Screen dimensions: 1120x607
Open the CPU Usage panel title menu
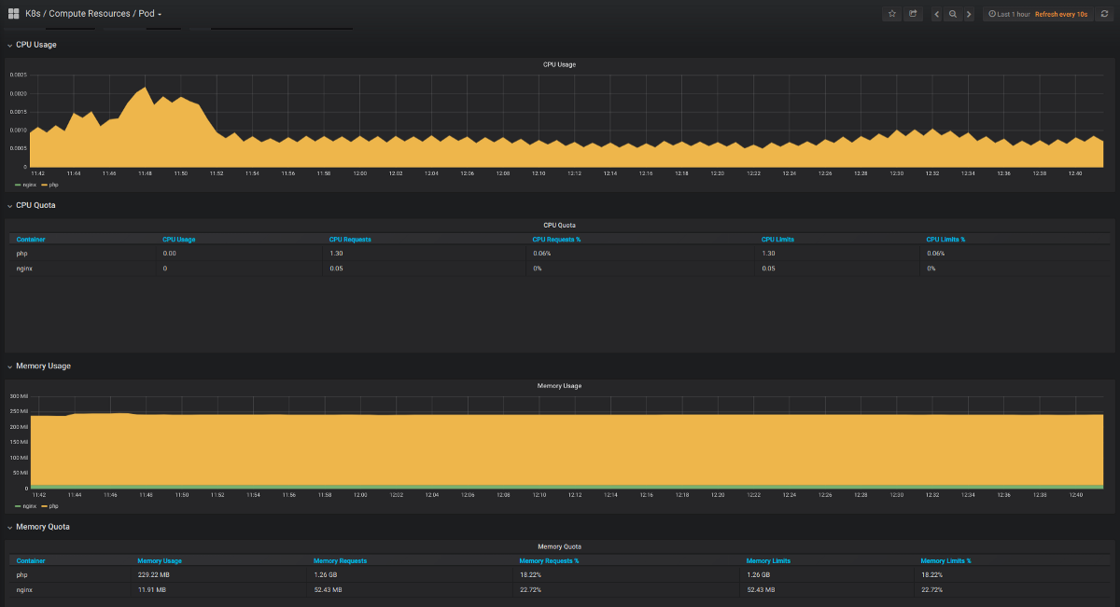(559, 64)
